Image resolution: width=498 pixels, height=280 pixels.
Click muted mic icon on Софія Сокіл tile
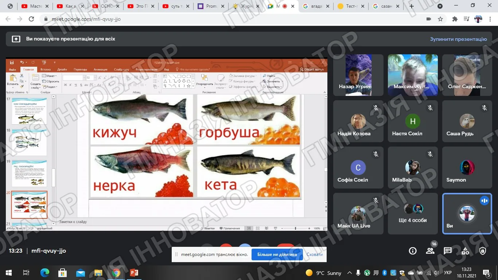tap(376, 154)
